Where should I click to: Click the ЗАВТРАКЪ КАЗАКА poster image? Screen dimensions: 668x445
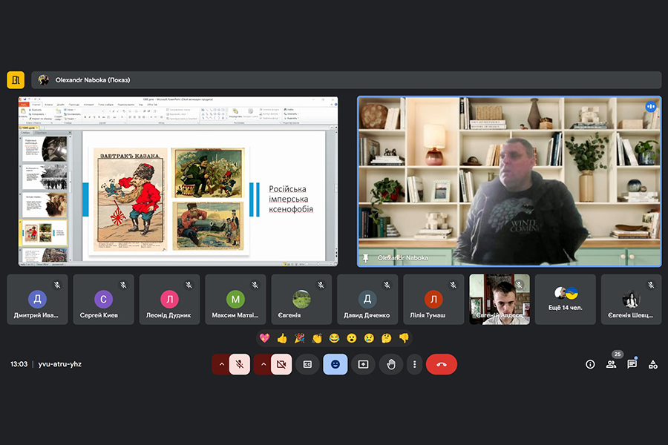click(x=131, y=200)
